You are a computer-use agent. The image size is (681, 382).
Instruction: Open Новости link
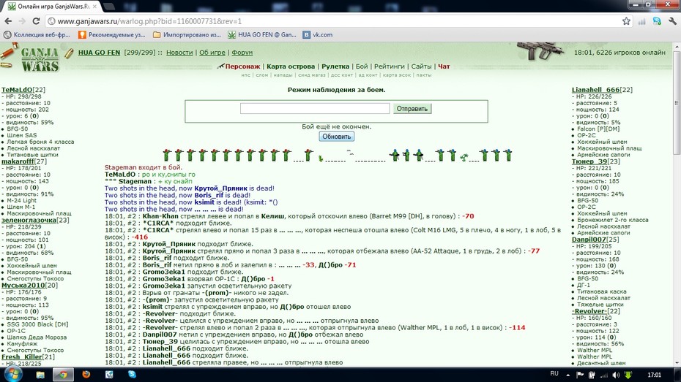click(179, 53)
